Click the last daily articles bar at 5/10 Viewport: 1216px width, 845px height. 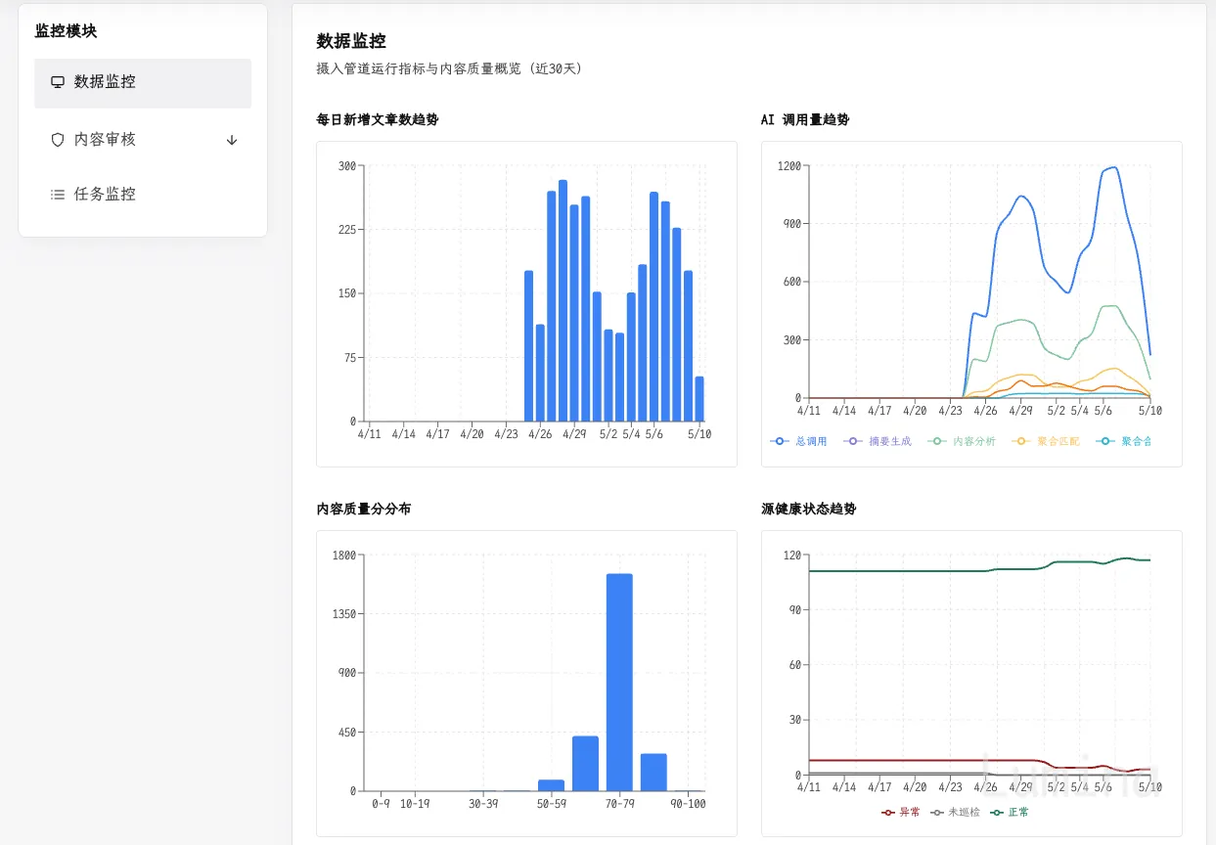(699, 399)
